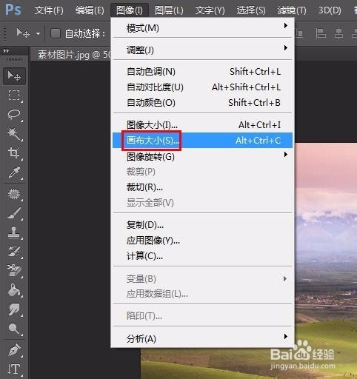Image resolution: width=357 pixels, height=379 pixels.
Task: Select the Eyedropper tool
Action: (14, 172)
